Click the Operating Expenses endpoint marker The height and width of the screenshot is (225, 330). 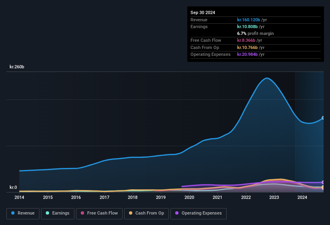click(x=323, y=182)
